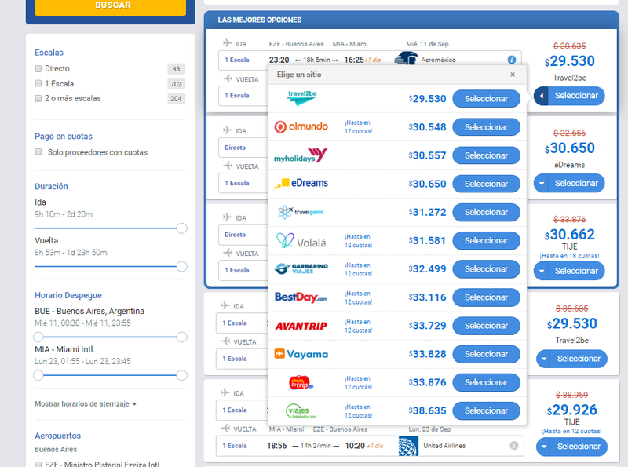Click Buenos Aires departure time right handle
This screenshot has height=467, width=628.
point(181,337)
